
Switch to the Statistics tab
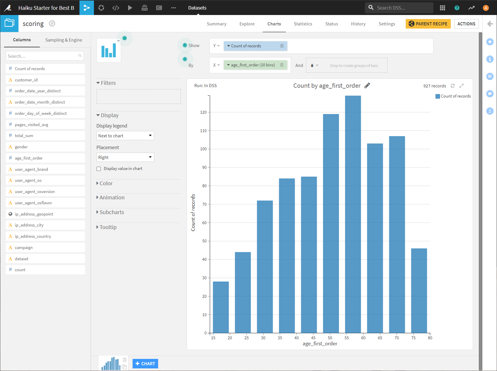(x=303, y=24)
